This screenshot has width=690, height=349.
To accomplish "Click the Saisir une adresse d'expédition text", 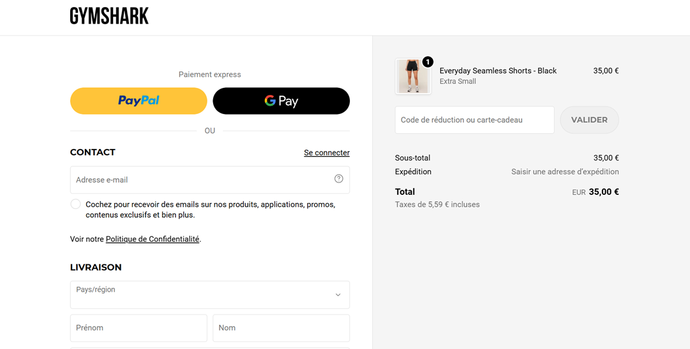I will (x=565, y=172).
